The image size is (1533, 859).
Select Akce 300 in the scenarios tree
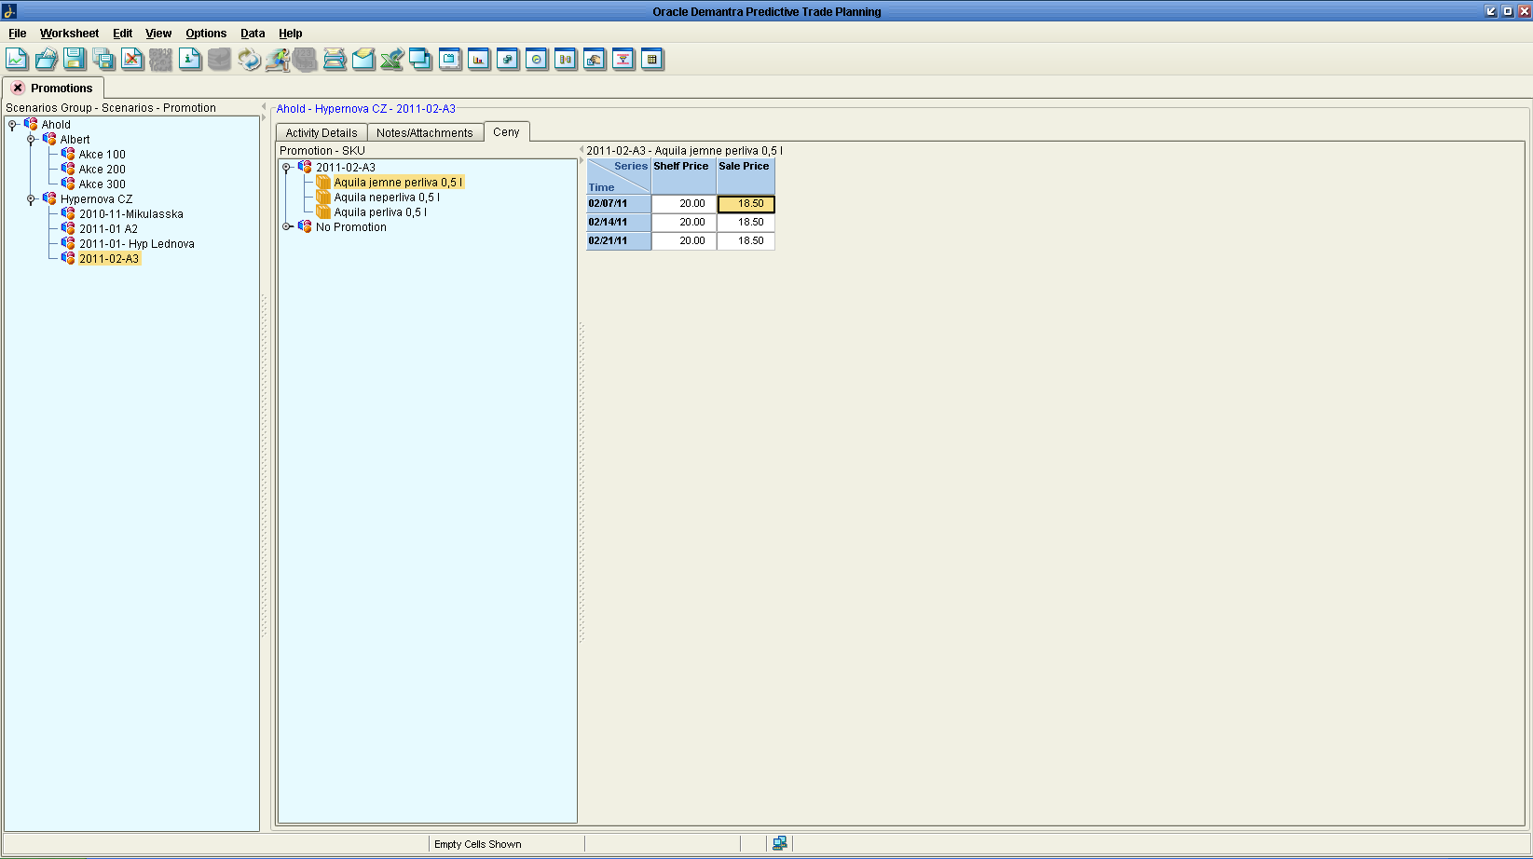point(102,184)
